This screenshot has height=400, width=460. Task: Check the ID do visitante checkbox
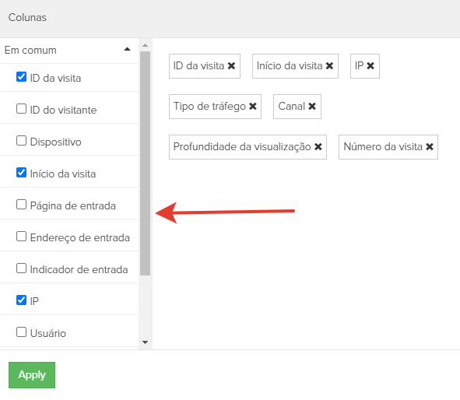pyautogui.click(x=21, y=108)
